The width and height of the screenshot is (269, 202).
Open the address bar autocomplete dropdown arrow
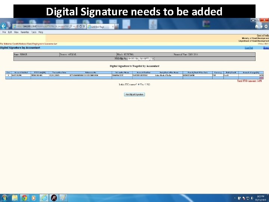tap(74, 27)
